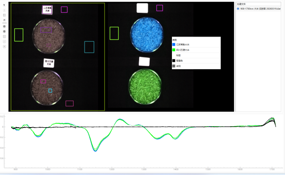Viewport: 285px width, 175px height.
Task: Select the 标签 legend entry
Action: click(x=178, y=55)
